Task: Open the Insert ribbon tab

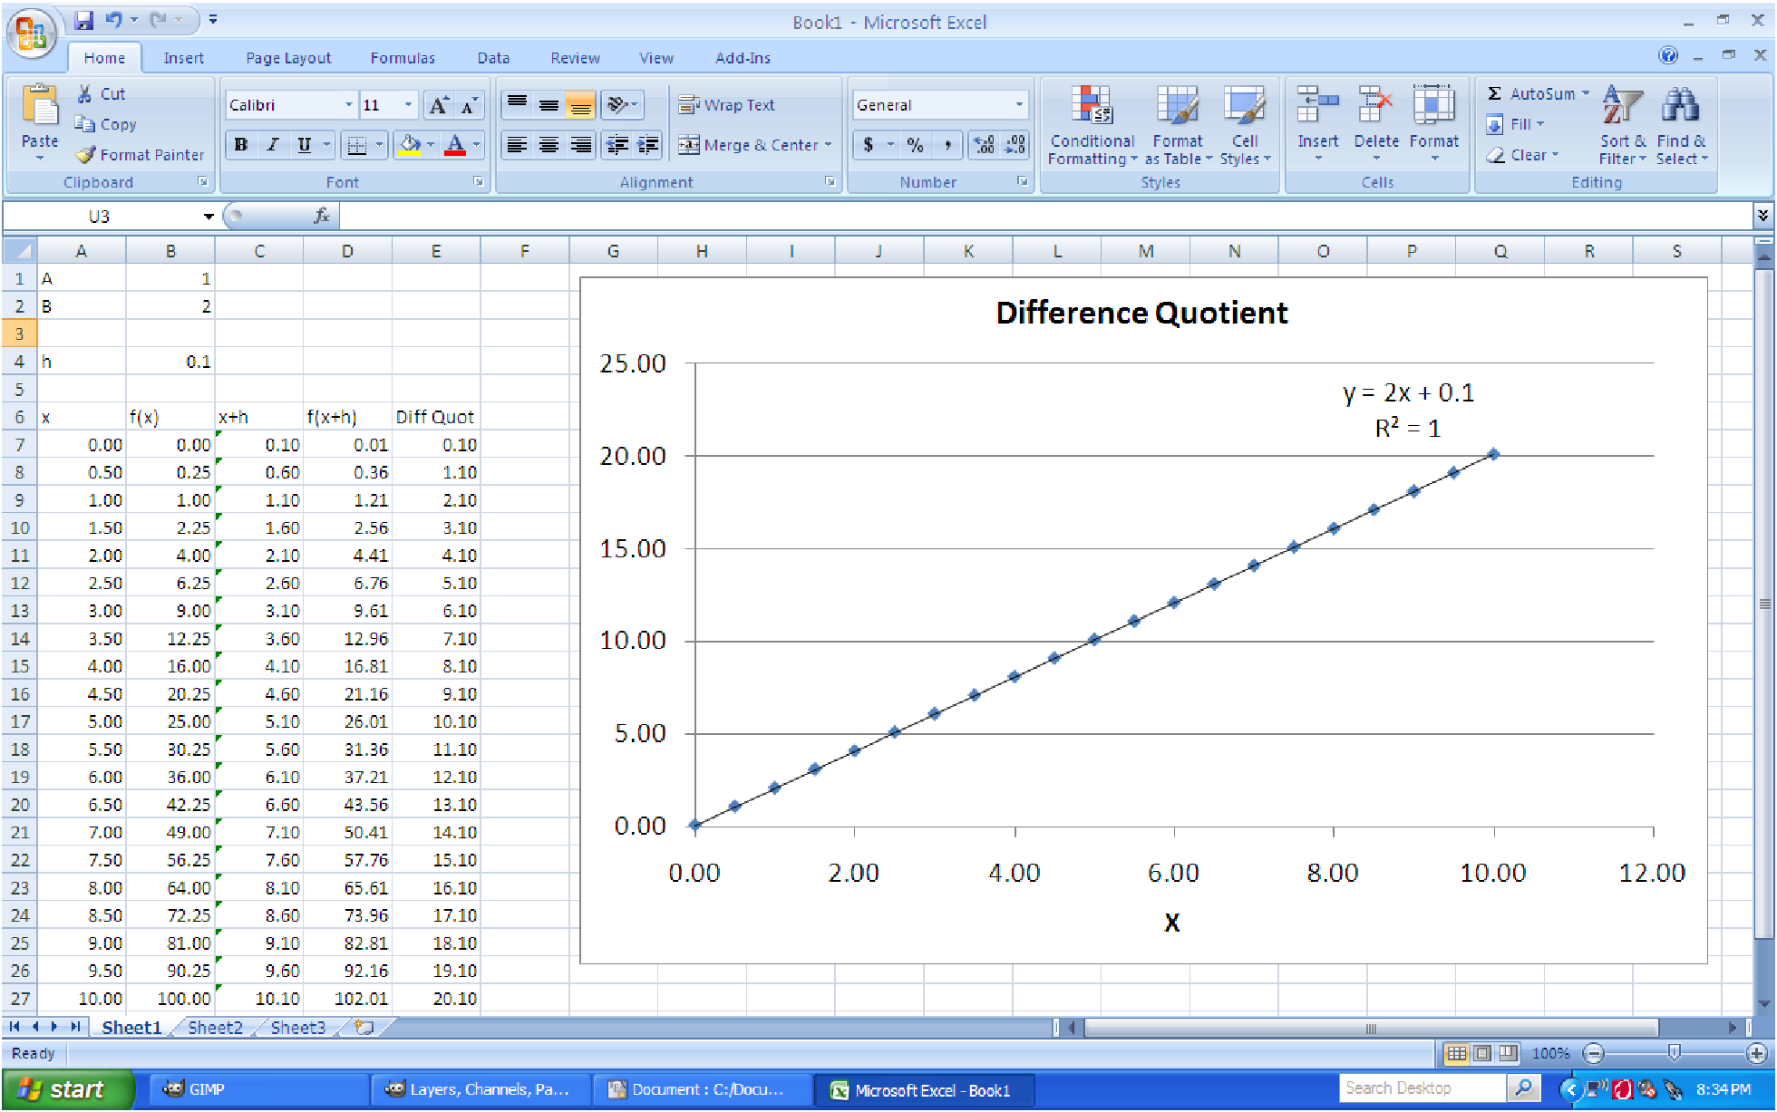Action: 183,58
